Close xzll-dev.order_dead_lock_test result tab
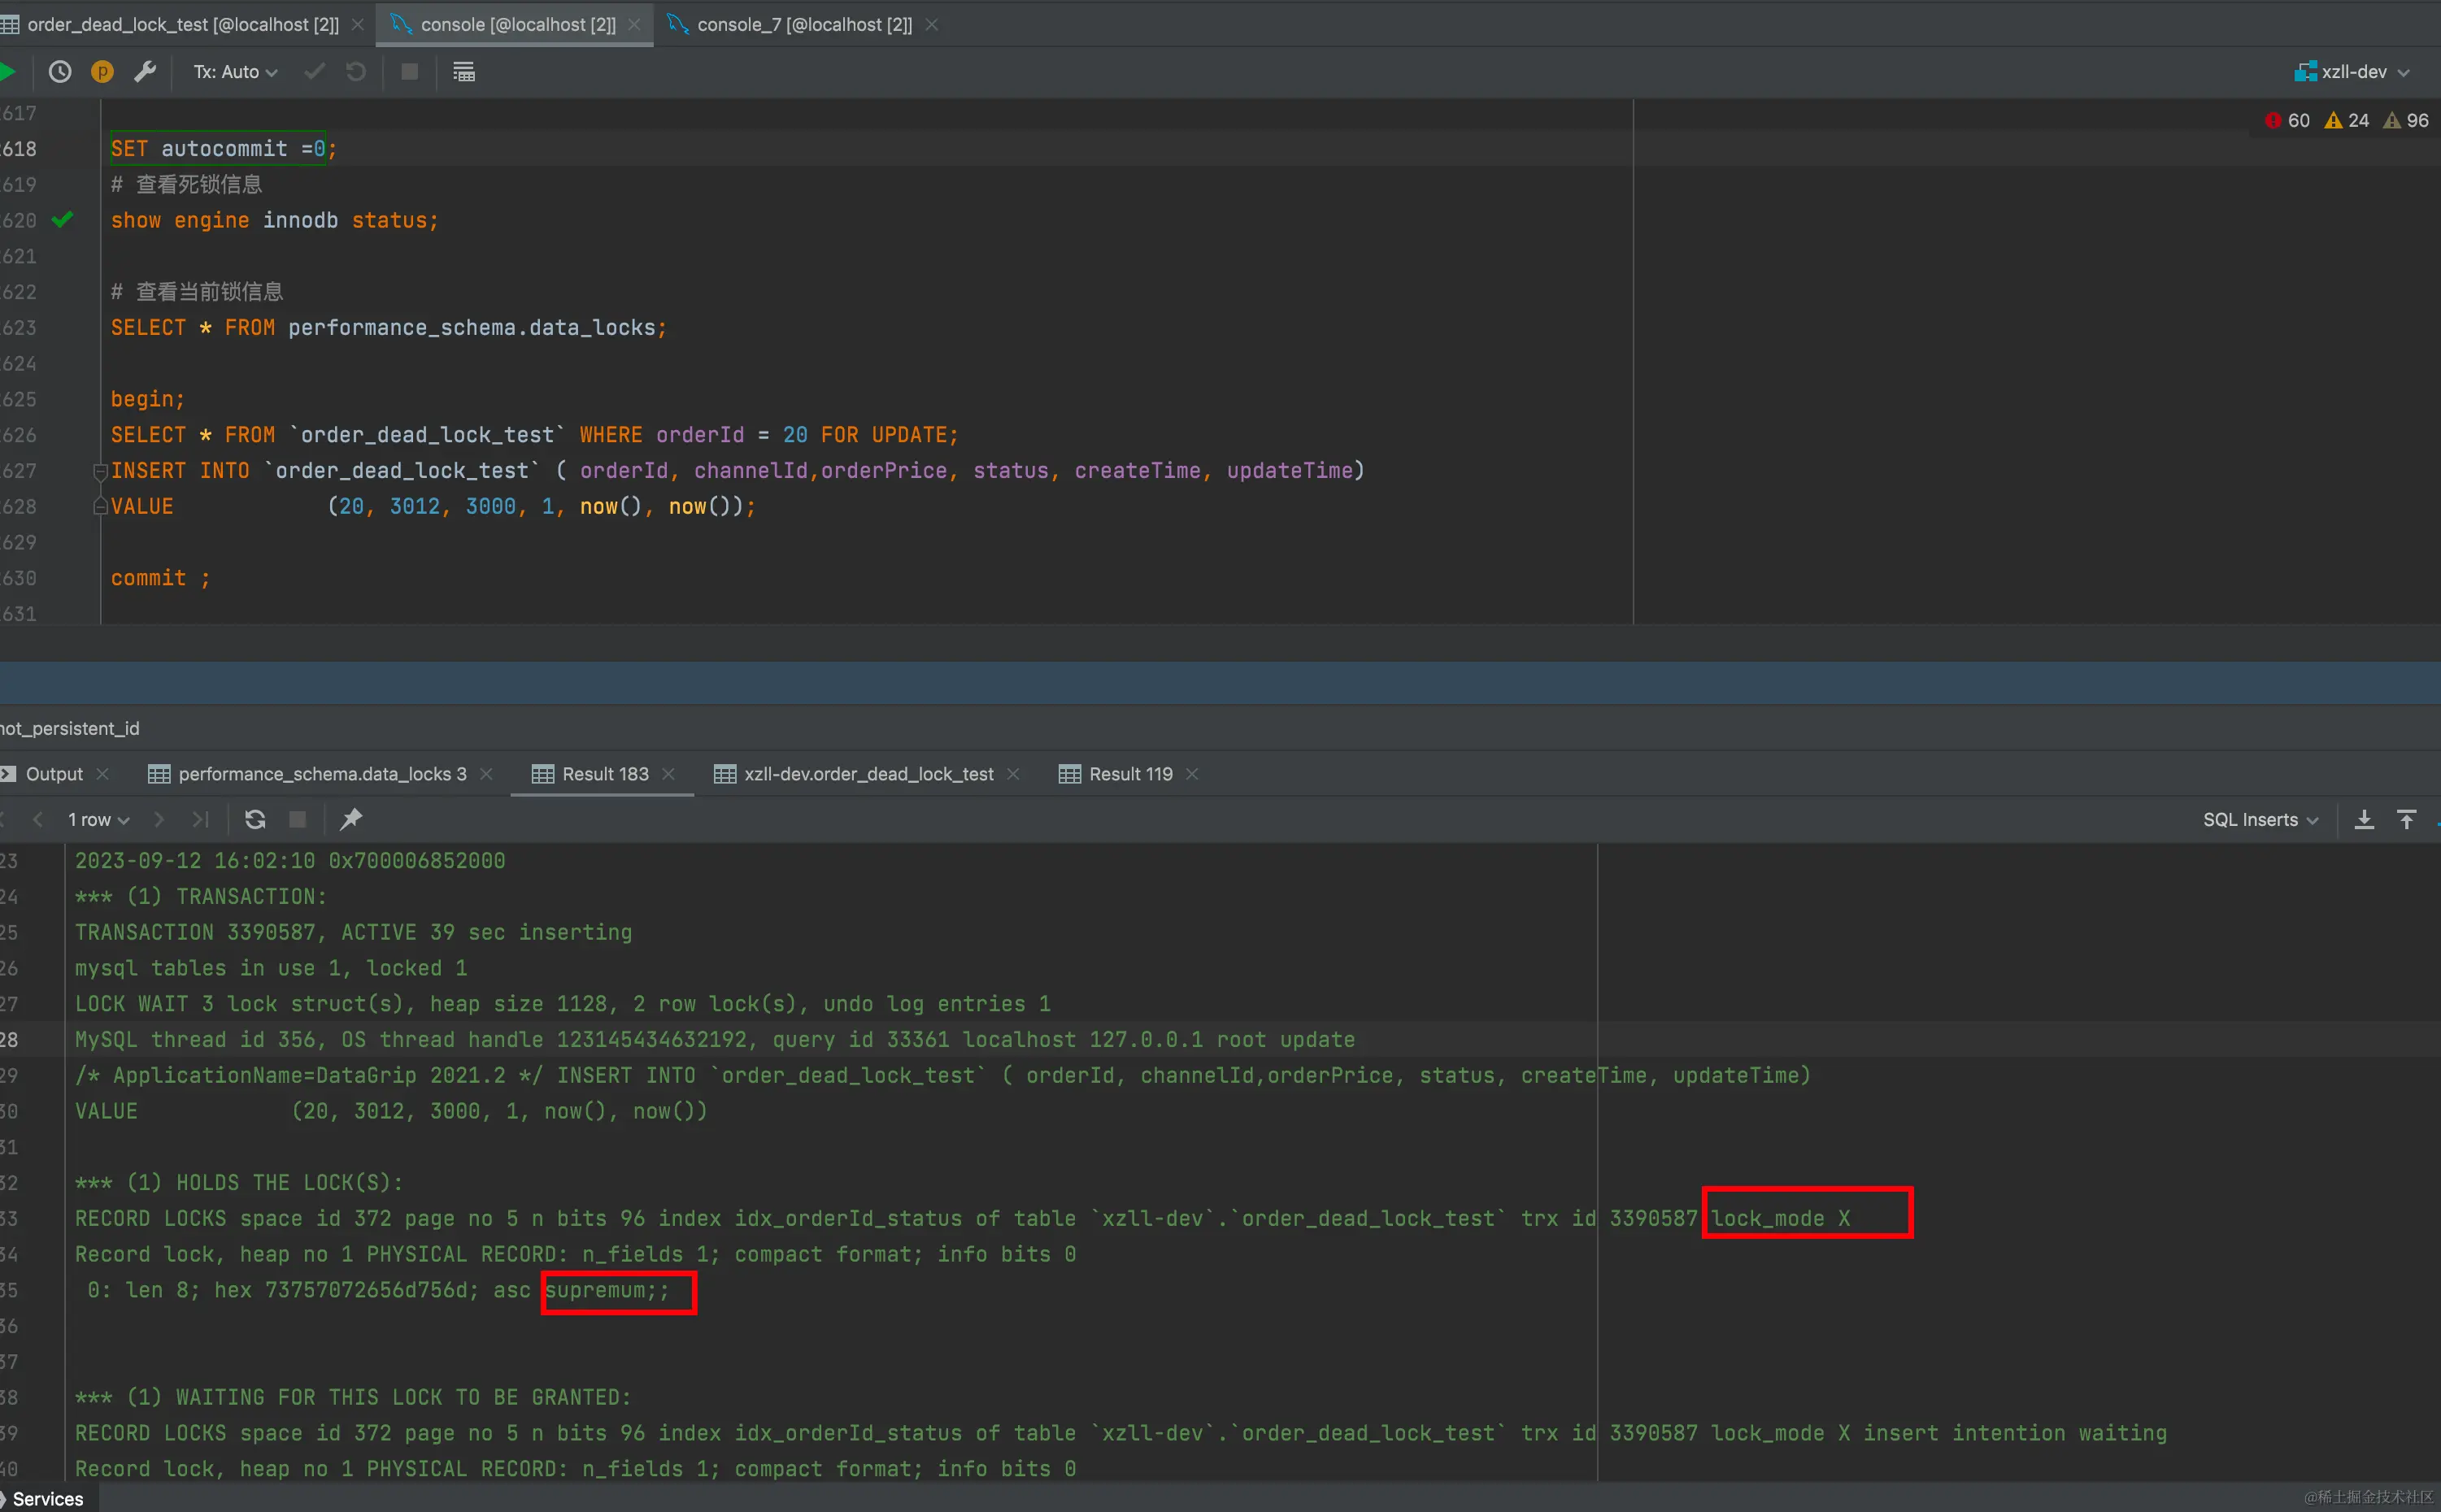Image resolution: width=2441 pixels, height=1512 pixels. [1013, 774]
